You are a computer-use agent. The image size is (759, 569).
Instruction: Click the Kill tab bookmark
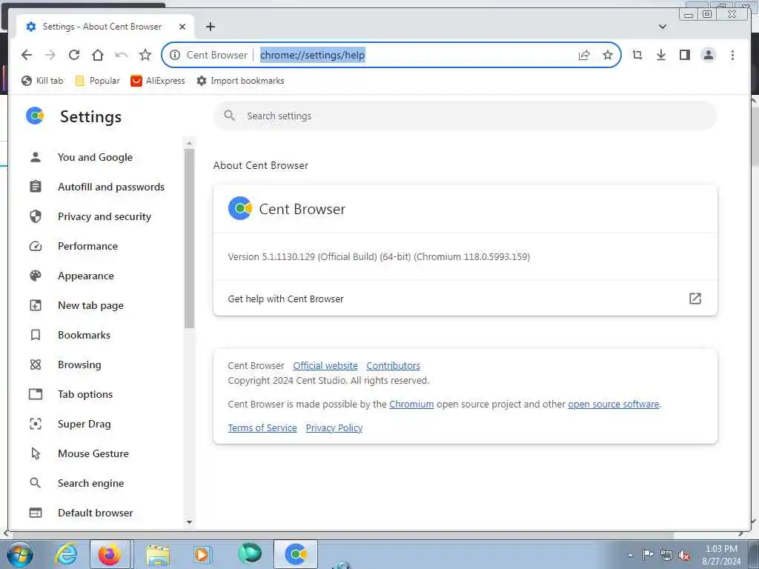[x=42, y=81]
